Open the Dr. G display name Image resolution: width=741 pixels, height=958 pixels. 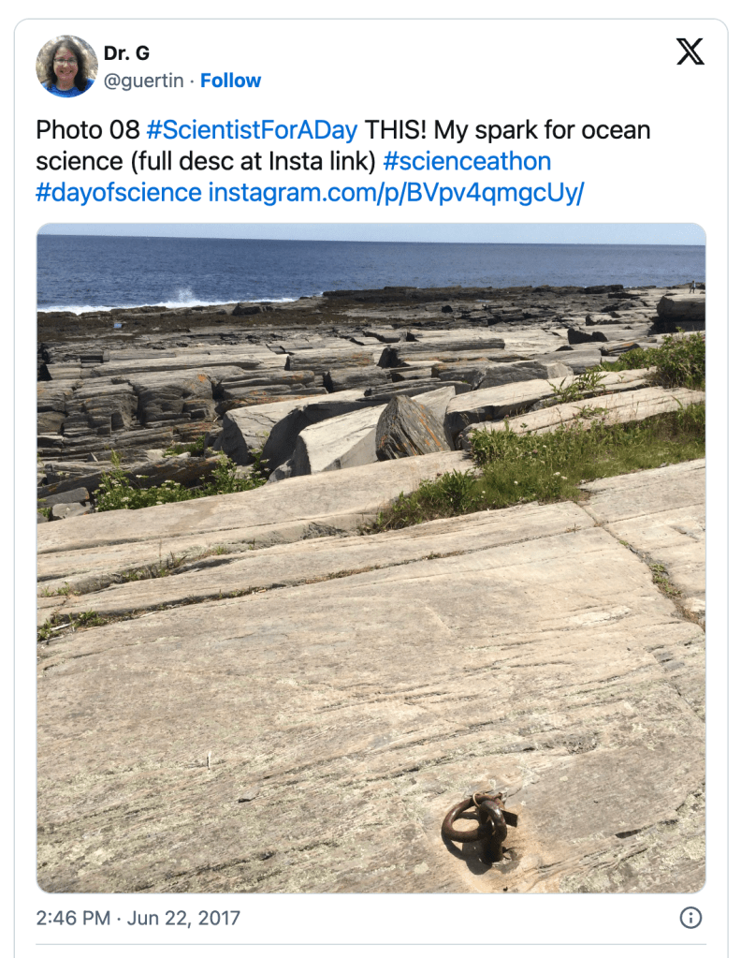[x=126, y=54]
